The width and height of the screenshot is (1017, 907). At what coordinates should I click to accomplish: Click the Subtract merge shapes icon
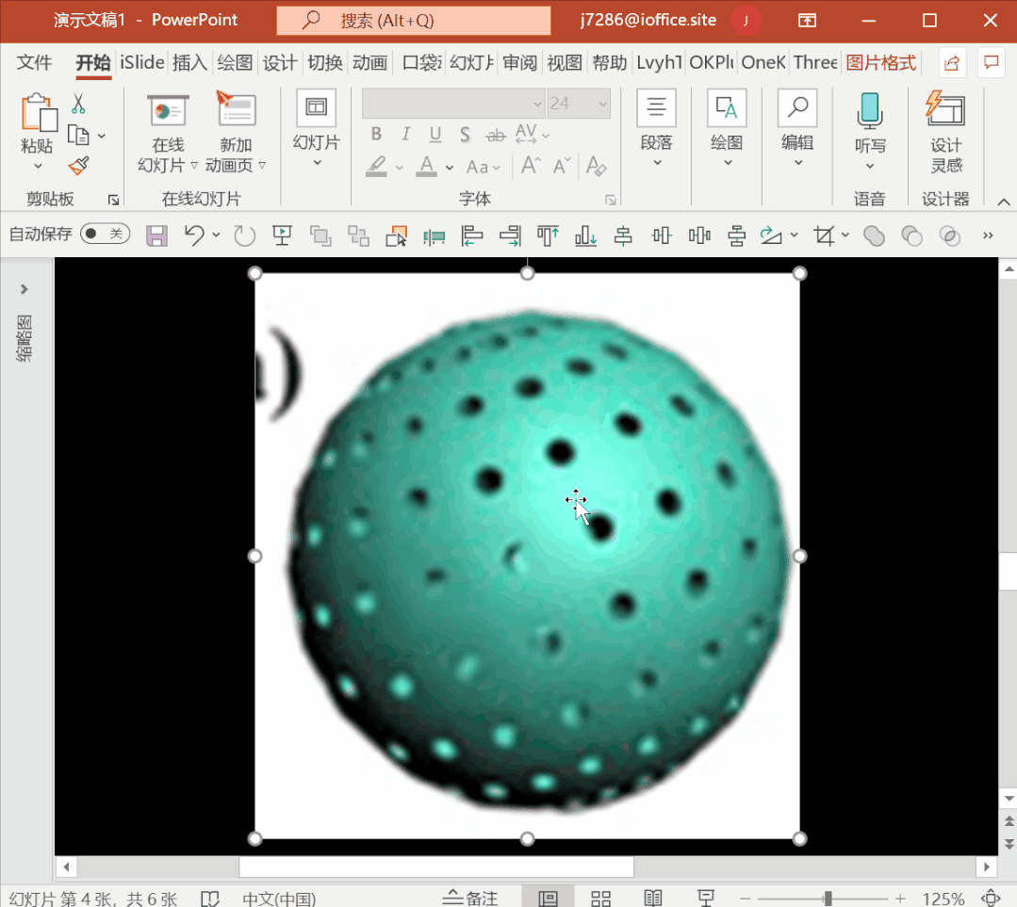pos(912,236)
